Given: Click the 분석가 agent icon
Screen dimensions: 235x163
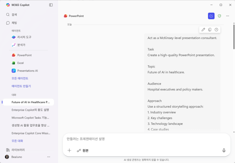Looking at the screenshot, I should click(x=14, y=45).
